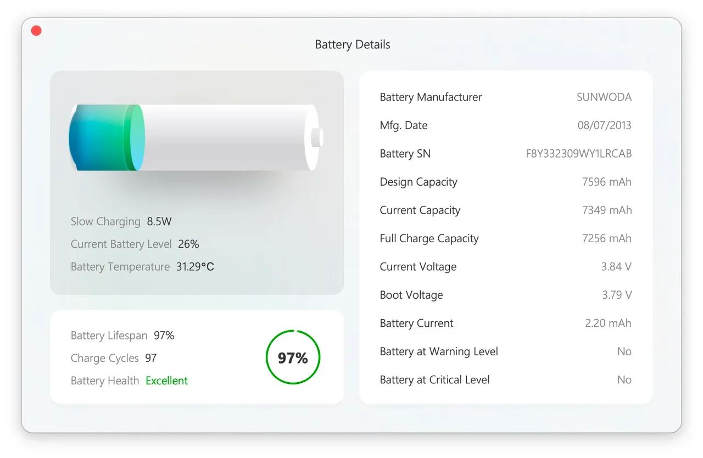Click the Battery Health label

point(105,381)
